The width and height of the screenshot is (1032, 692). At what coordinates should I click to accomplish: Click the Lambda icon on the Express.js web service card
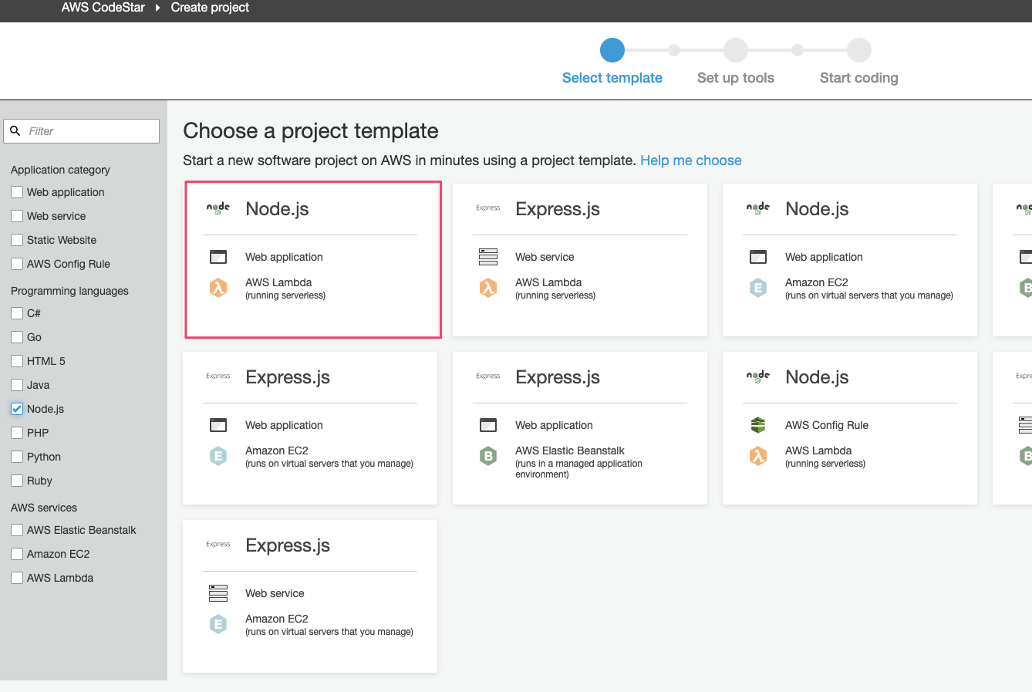[488, 288]
